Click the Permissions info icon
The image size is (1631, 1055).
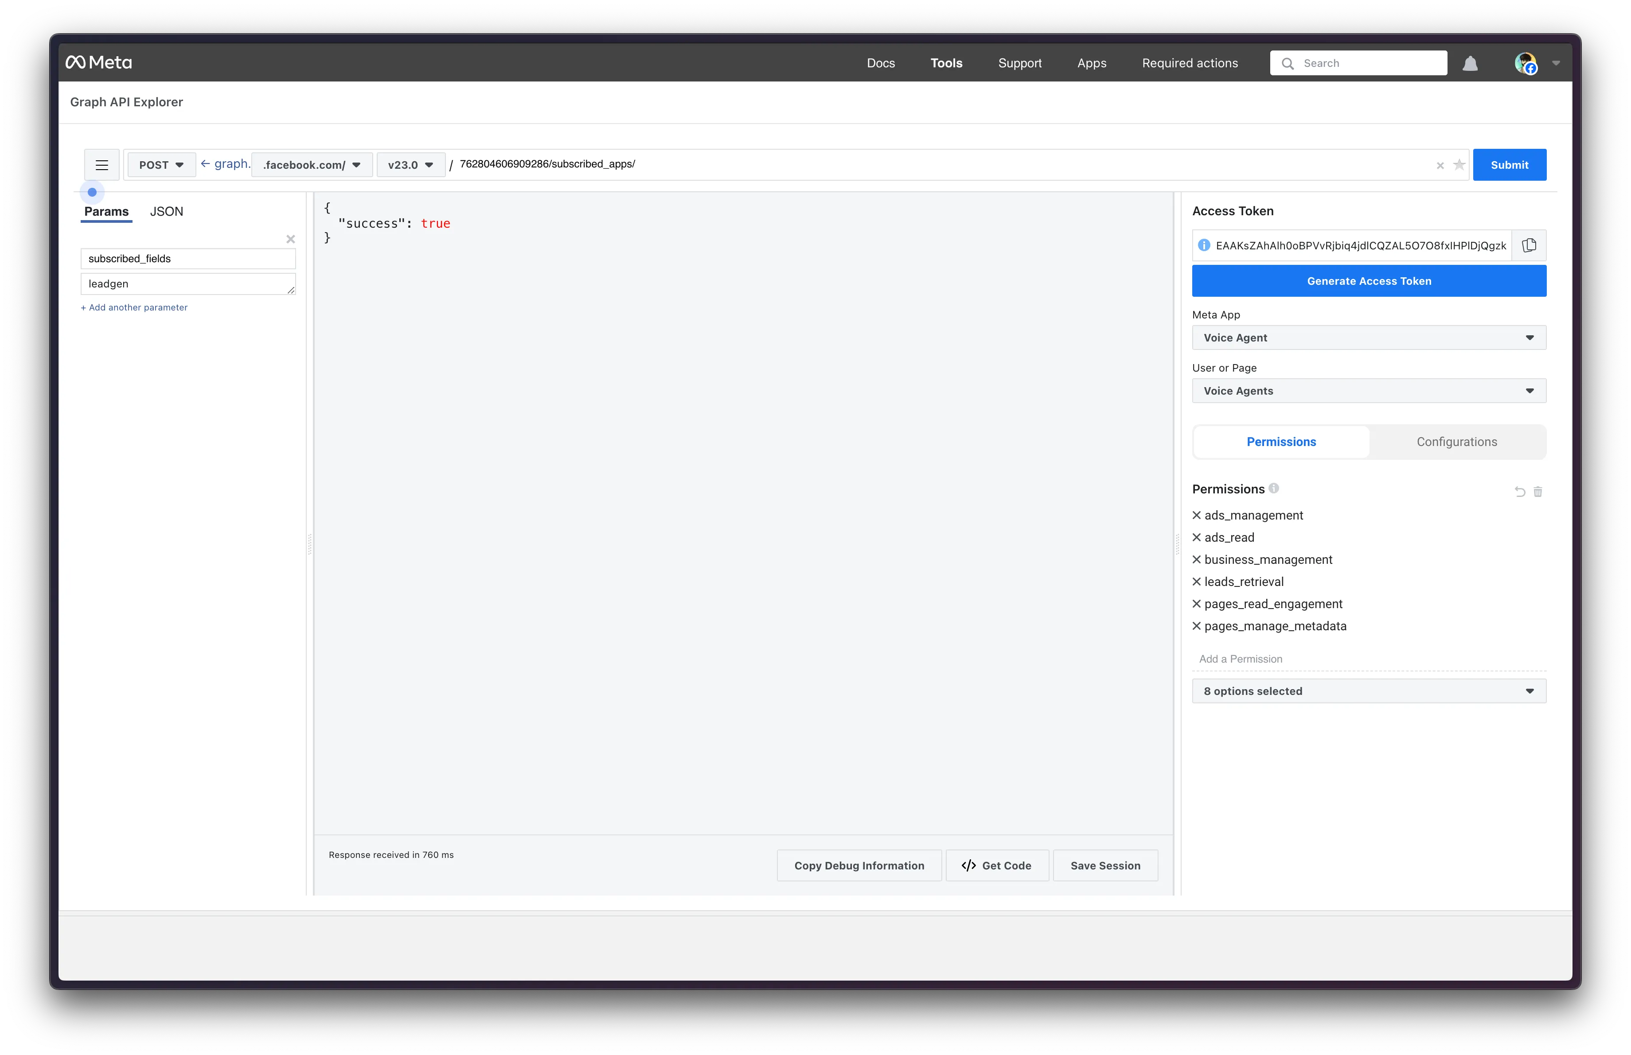[1273, 488]
